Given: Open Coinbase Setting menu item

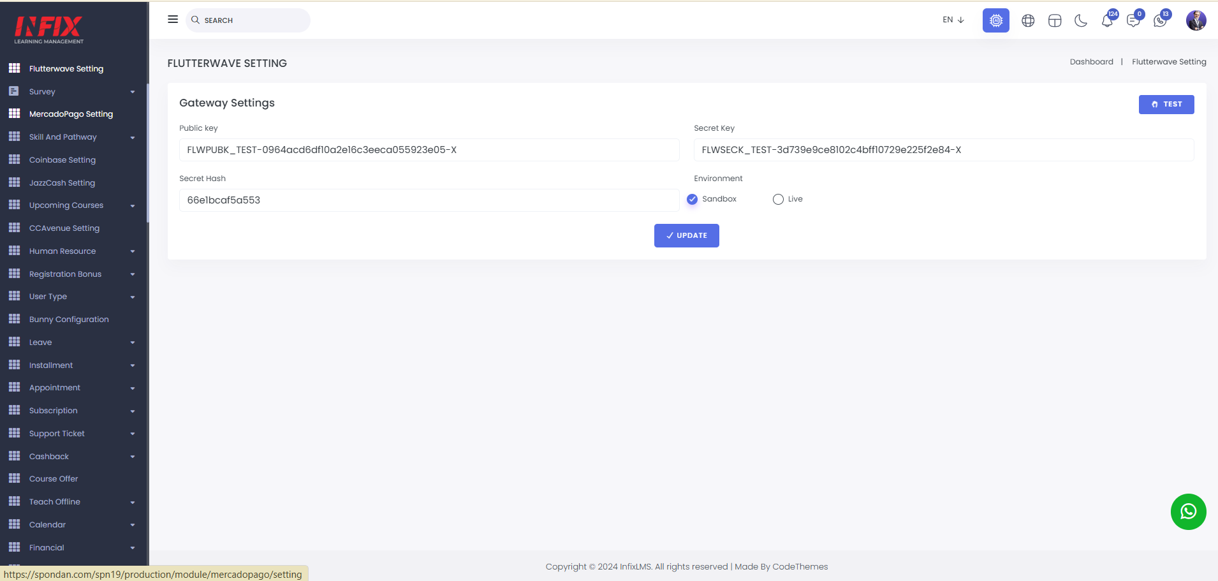Looking at the screenshot, I should 62,159.
